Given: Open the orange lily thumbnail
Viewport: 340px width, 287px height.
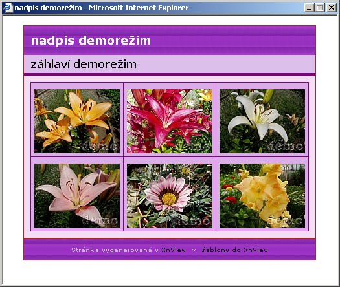Looking at the screenshot, I should tap(77, 121).
